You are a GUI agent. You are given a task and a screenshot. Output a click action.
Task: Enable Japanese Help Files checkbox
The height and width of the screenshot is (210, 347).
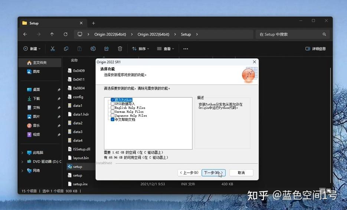click(x=113, y=116)
